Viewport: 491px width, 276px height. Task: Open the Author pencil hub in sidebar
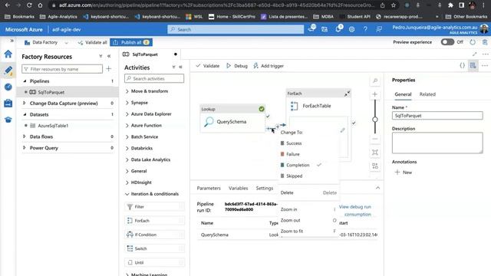8,71
